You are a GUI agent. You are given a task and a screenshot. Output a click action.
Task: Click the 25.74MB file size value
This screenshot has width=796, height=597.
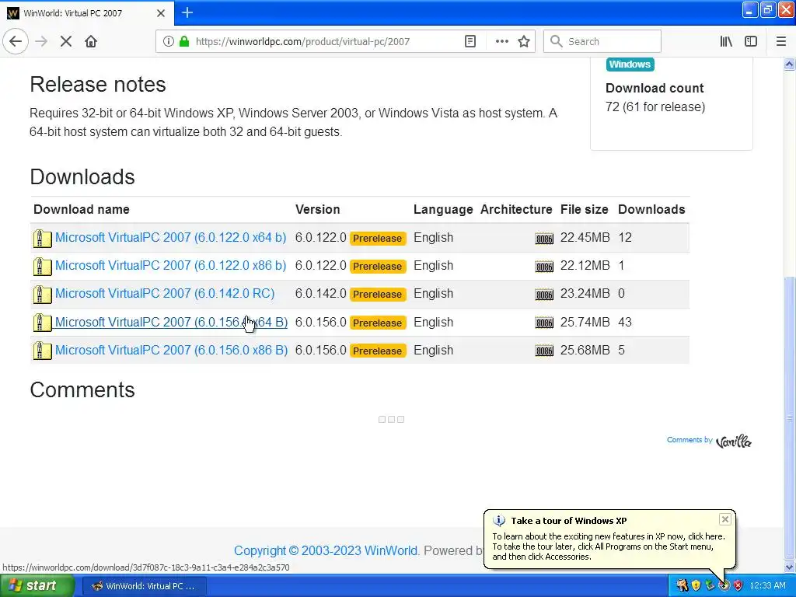click(x=585, y=323)
